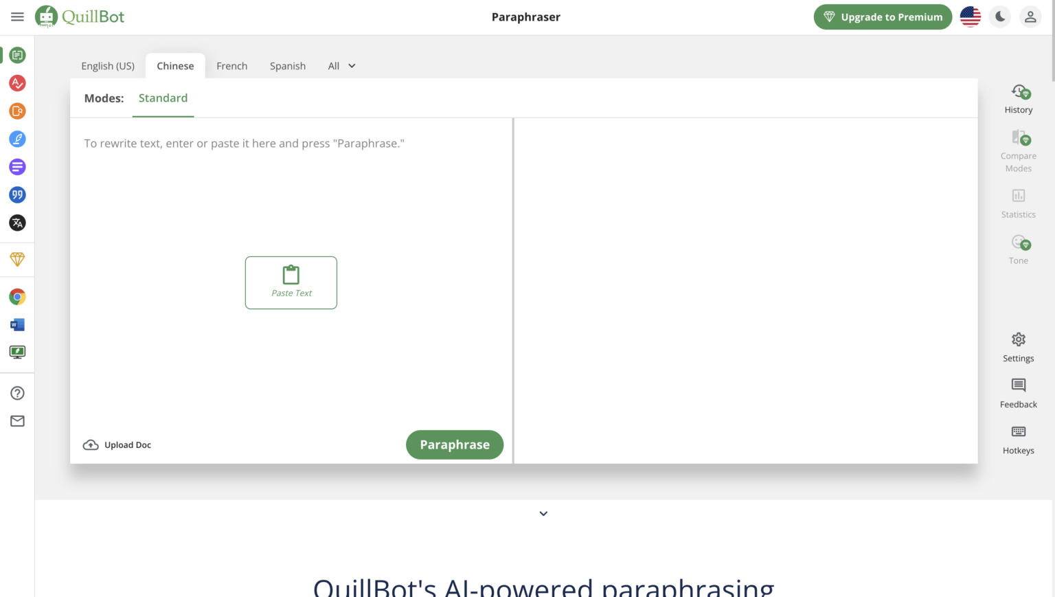Viewport: 1055px width, 597px height.
Task: Open the Plagiarism Checker sidebar icon
Action: click(17, 111)
